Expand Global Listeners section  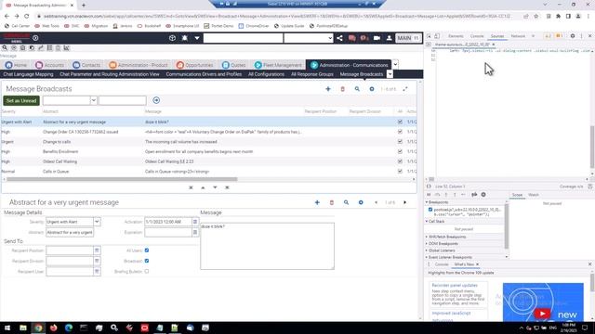[441, 250]
